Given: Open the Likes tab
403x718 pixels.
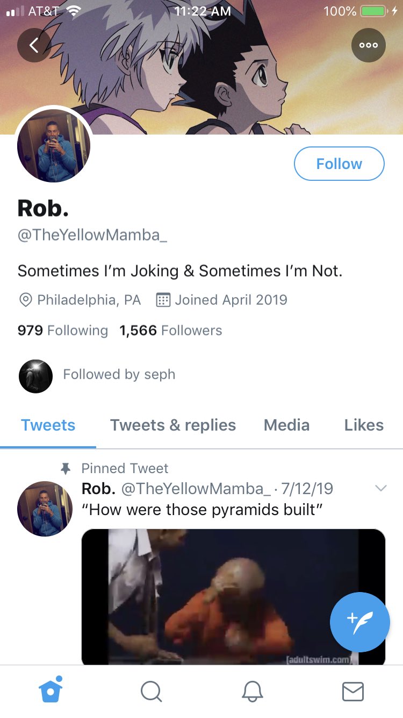Looking at the screenshot, I should (364, 425).
